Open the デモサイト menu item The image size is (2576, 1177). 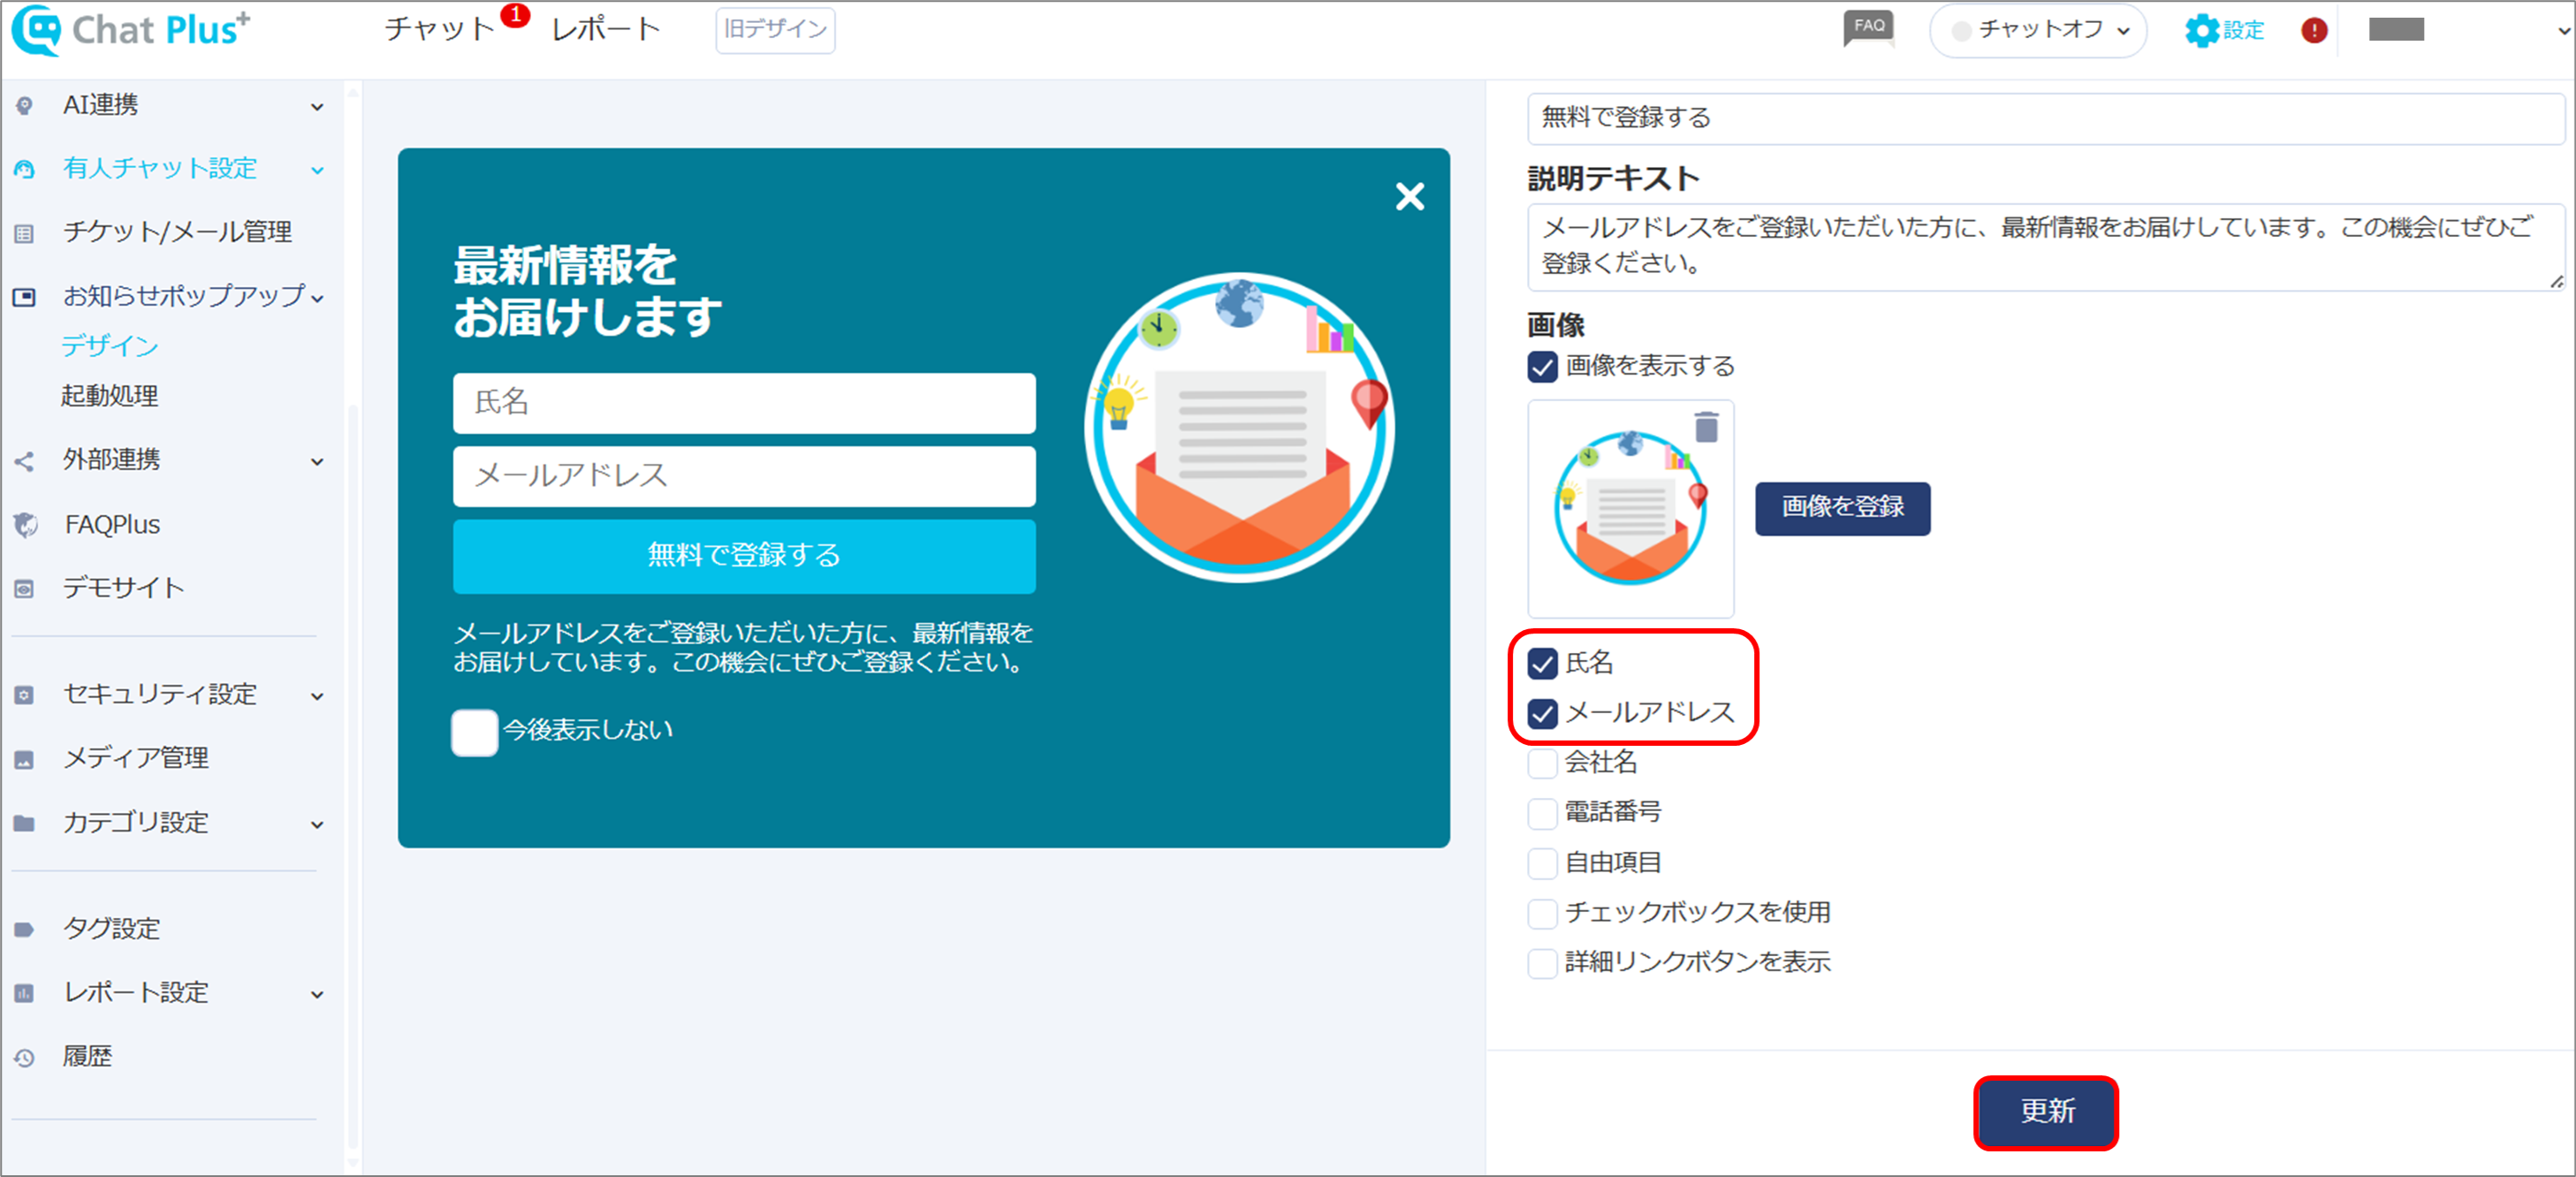pos(124,588)
